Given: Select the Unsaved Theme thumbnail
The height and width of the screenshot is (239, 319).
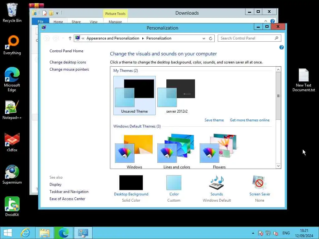Looking at the screenshot, I should pos(135,96).
